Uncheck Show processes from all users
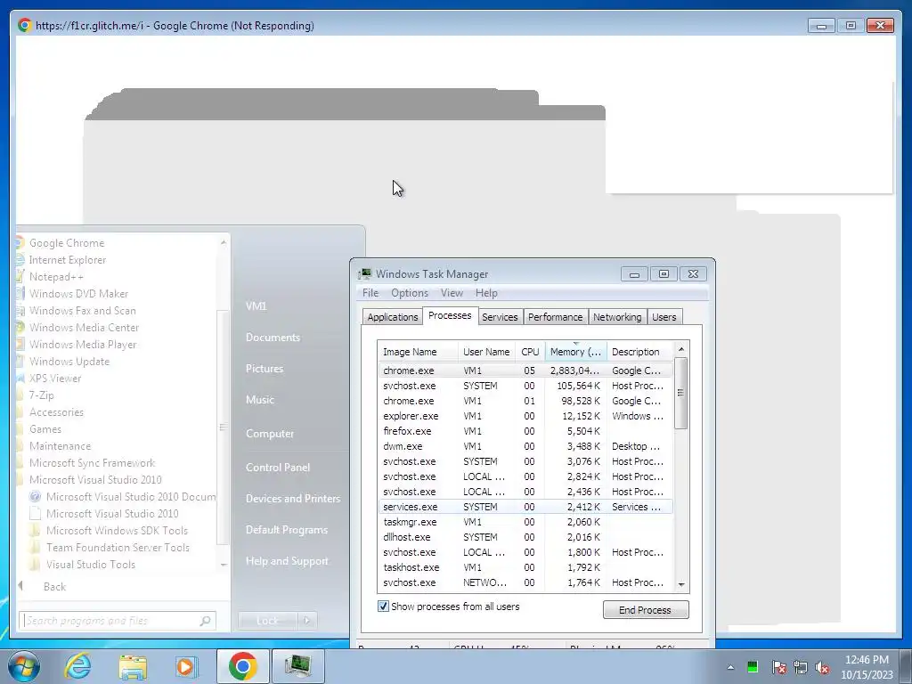This screenshot has width=912, height=684. point(383,606)
